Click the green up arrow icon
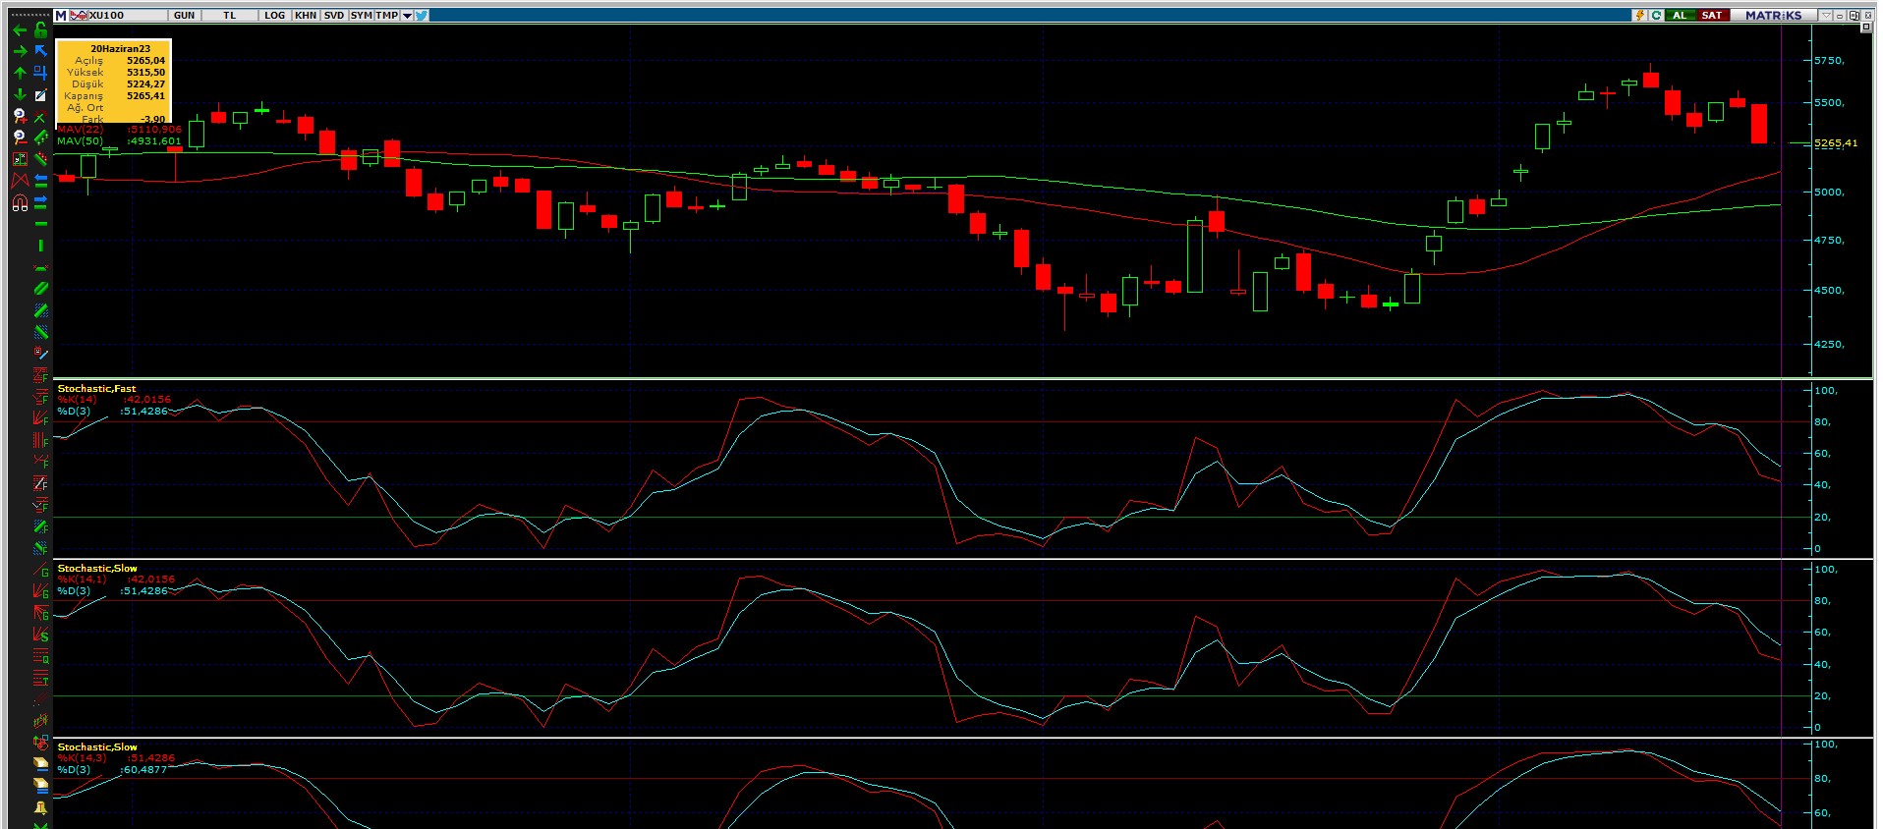Image resolution: width=1883 pixels, height=829 pixels. coord(20,73)
